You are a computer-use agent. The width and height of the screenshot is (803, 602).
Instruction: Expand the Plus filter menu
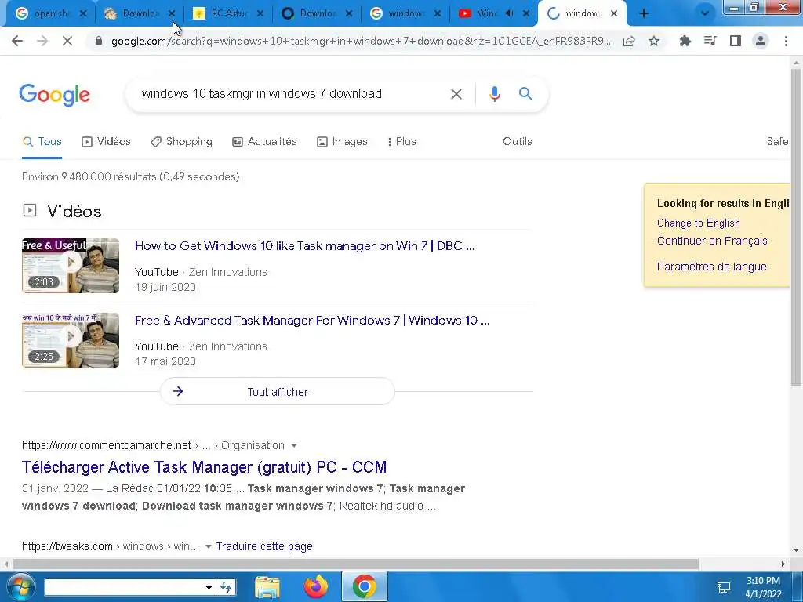(401, 141)
